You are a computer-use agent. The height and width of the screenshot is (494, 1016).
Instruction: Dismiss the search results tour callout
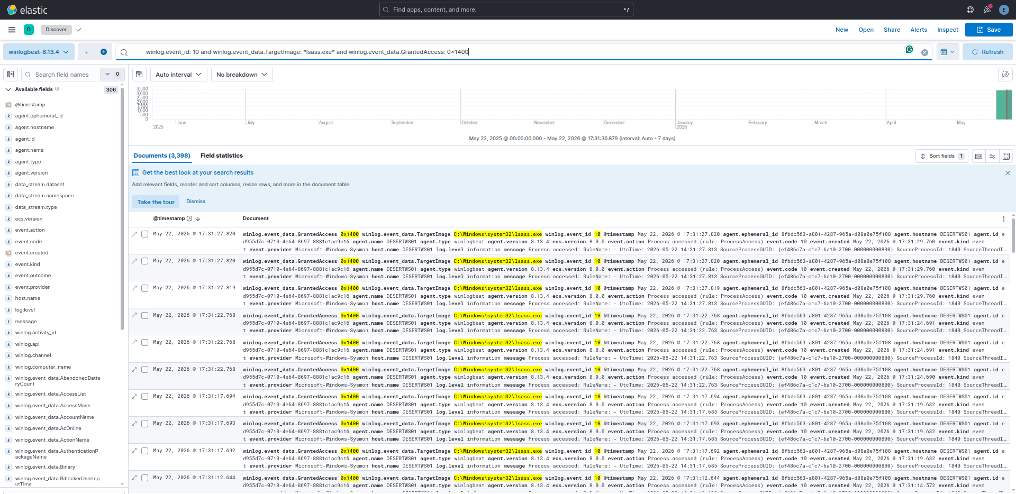point(1008,173)
